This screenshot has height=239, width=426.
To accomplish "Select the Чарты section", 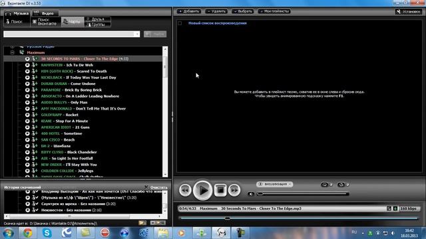I will 73,22.
